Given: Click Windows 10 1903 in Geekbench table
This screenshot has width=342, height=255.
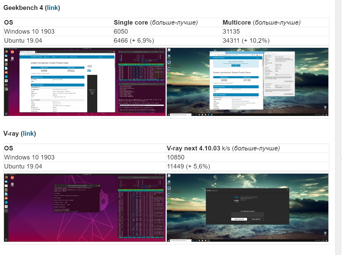Looking at the screenshot, I should click(x=29, y=32).
